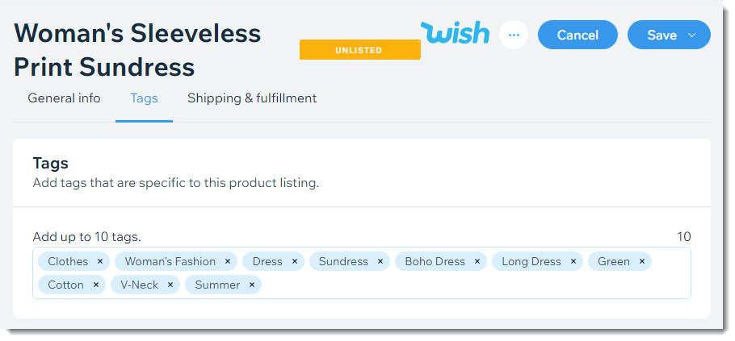Remove the Woman's Fashion tag
Image resolution: width=735 pixels, height=341 pixels.
tap(228, 261)
